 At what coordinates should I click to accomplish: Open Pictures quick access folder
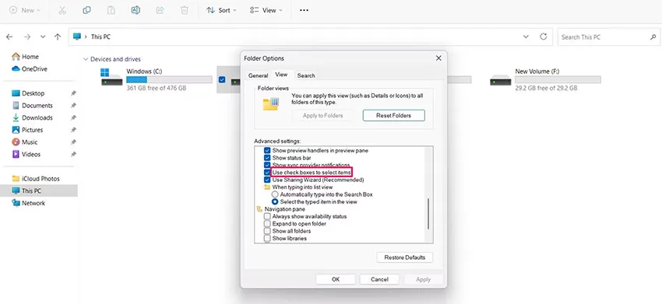(x=28, y=130)
